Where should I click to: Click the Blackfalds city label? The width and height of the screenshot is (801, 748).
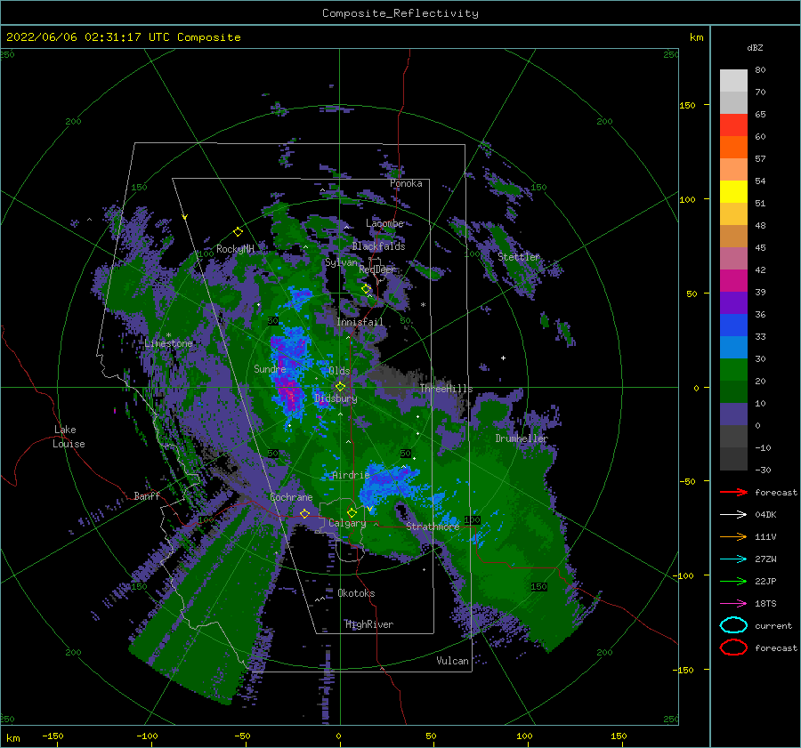pos(378,246)
